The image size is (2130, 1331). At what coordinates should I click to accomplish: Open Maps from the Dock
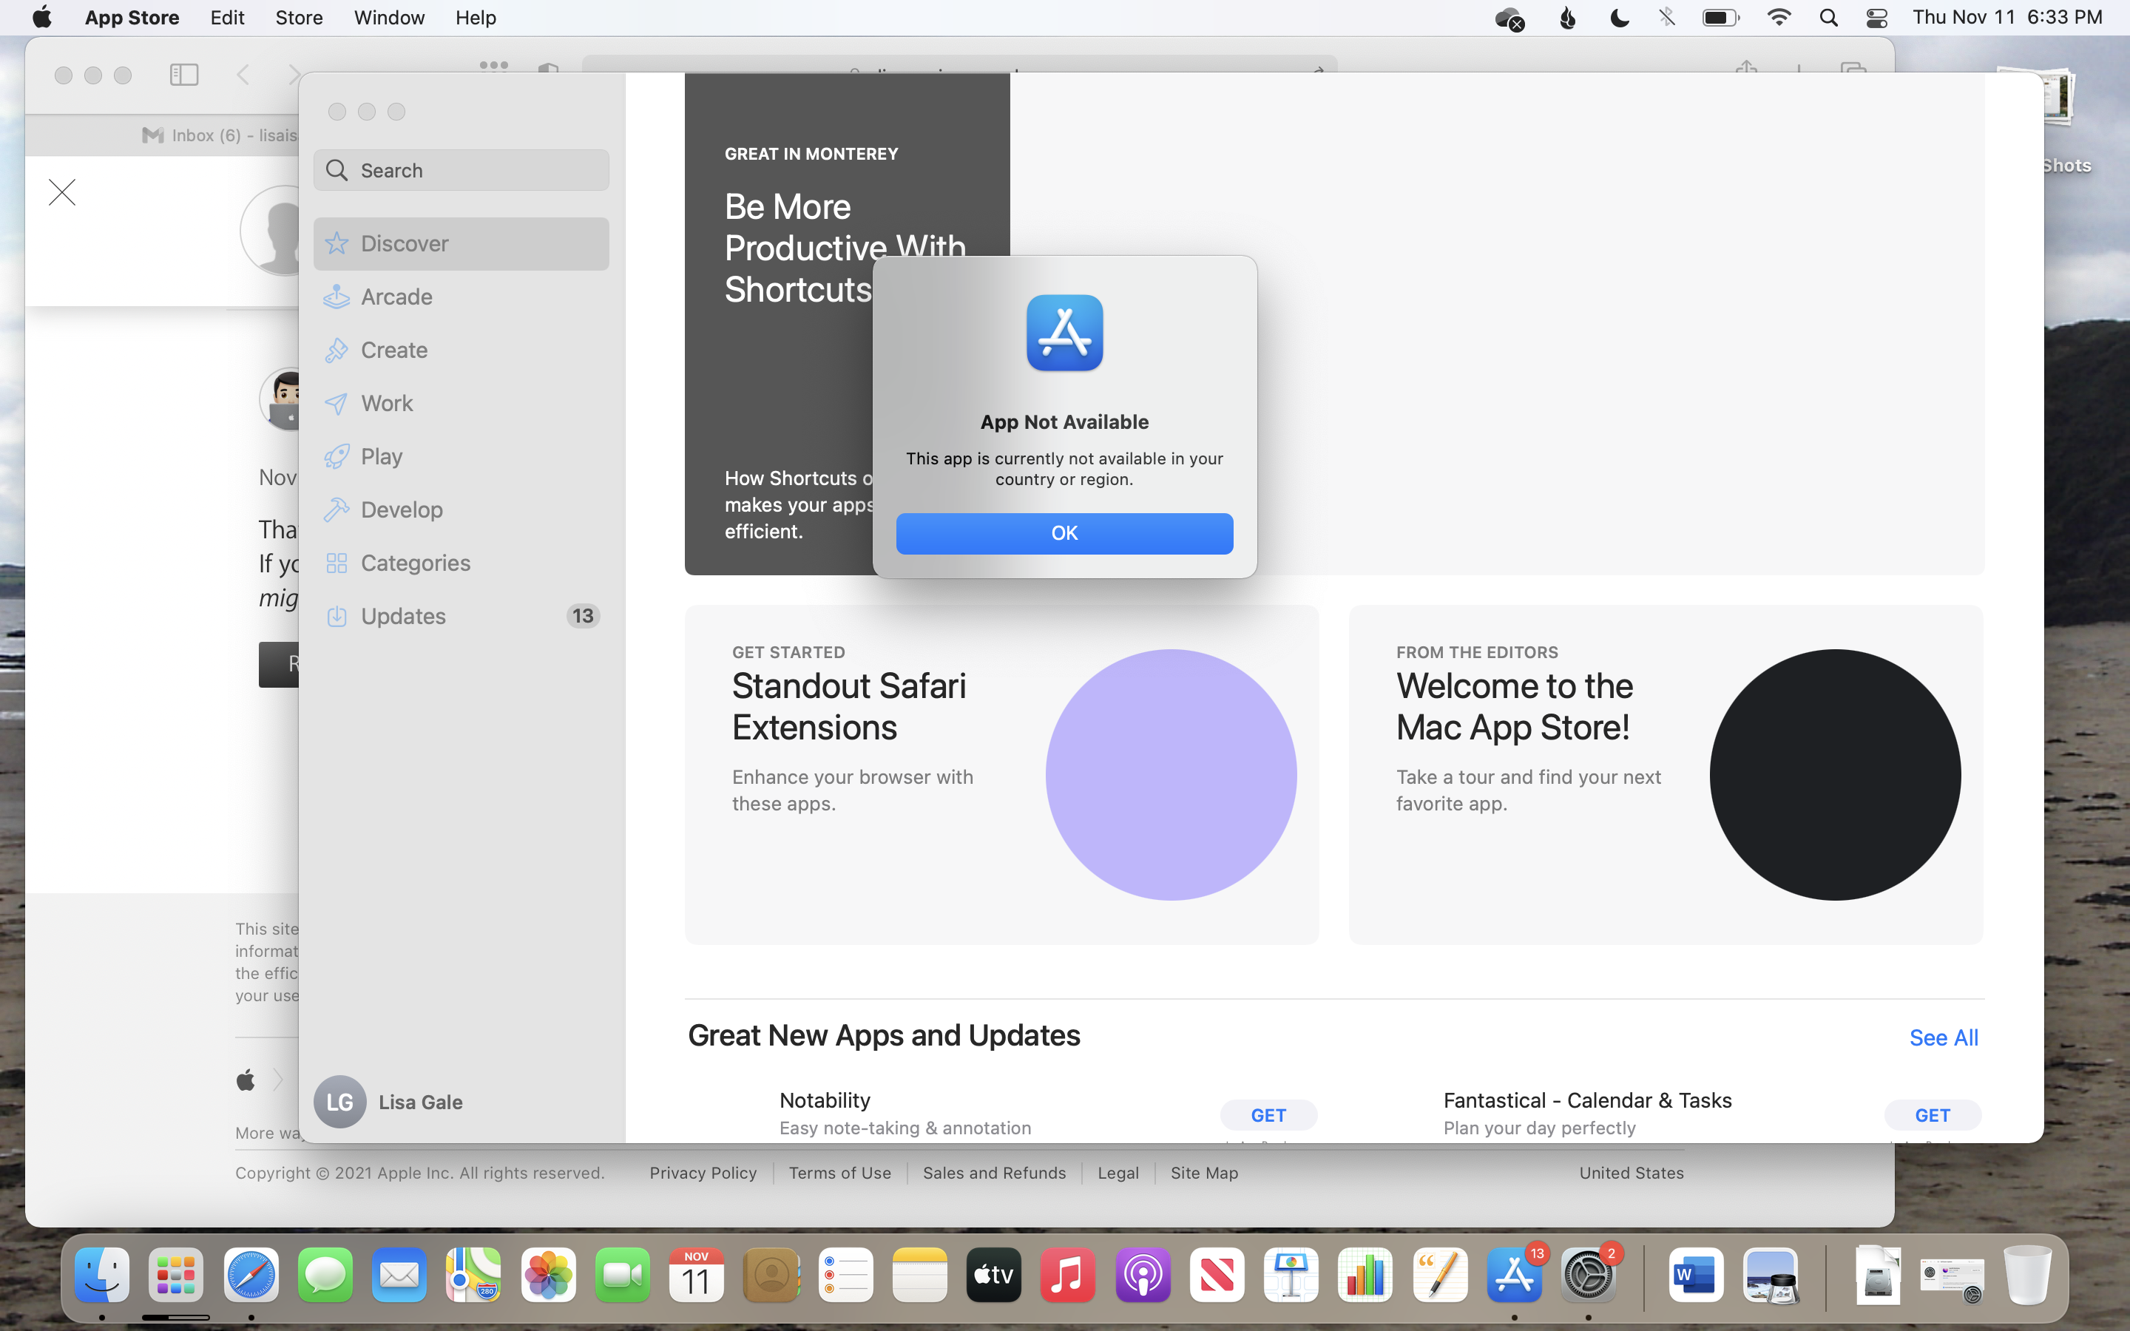point(473,1275)
